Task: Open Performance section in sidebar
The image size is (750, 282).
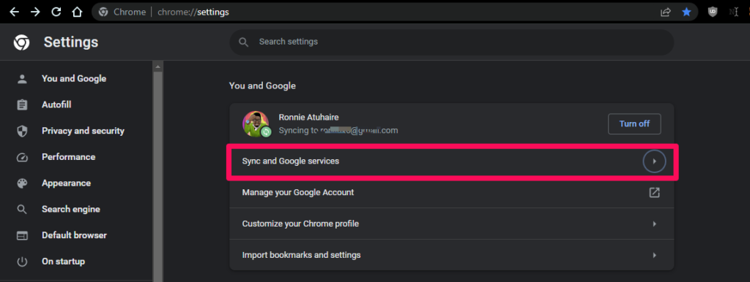Action: (68, 157)
